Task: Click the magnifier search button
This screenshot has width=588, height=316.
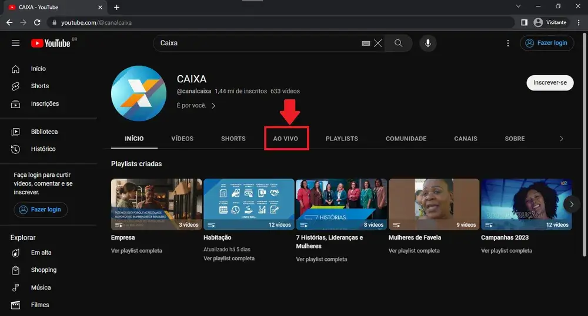Action: pos(398,43)
